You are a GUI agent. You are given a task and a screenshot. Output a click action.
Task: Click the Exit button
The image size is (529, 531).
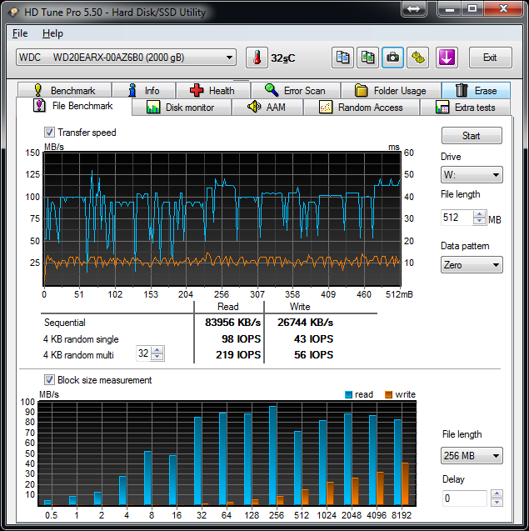click(490, 58)
